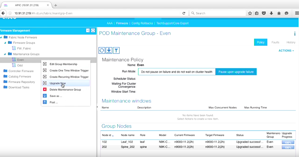Image resolution: width=299 pixels, height=157 pixels.
Task: Click the filter funnel icon above Maintenance Policy
Action: pos(116,50)
